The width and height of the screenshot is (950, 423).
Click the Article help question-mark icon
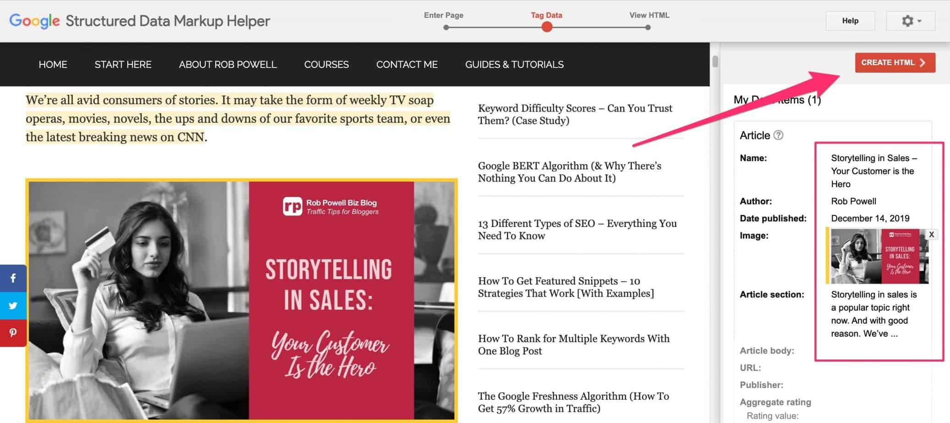(x=778, y=135)
